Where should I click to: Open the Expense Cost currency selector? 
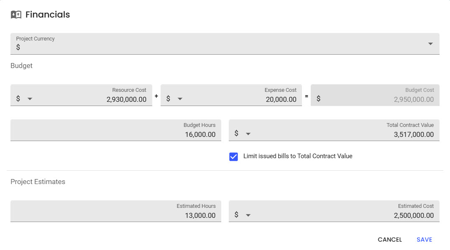coord(180,99)
